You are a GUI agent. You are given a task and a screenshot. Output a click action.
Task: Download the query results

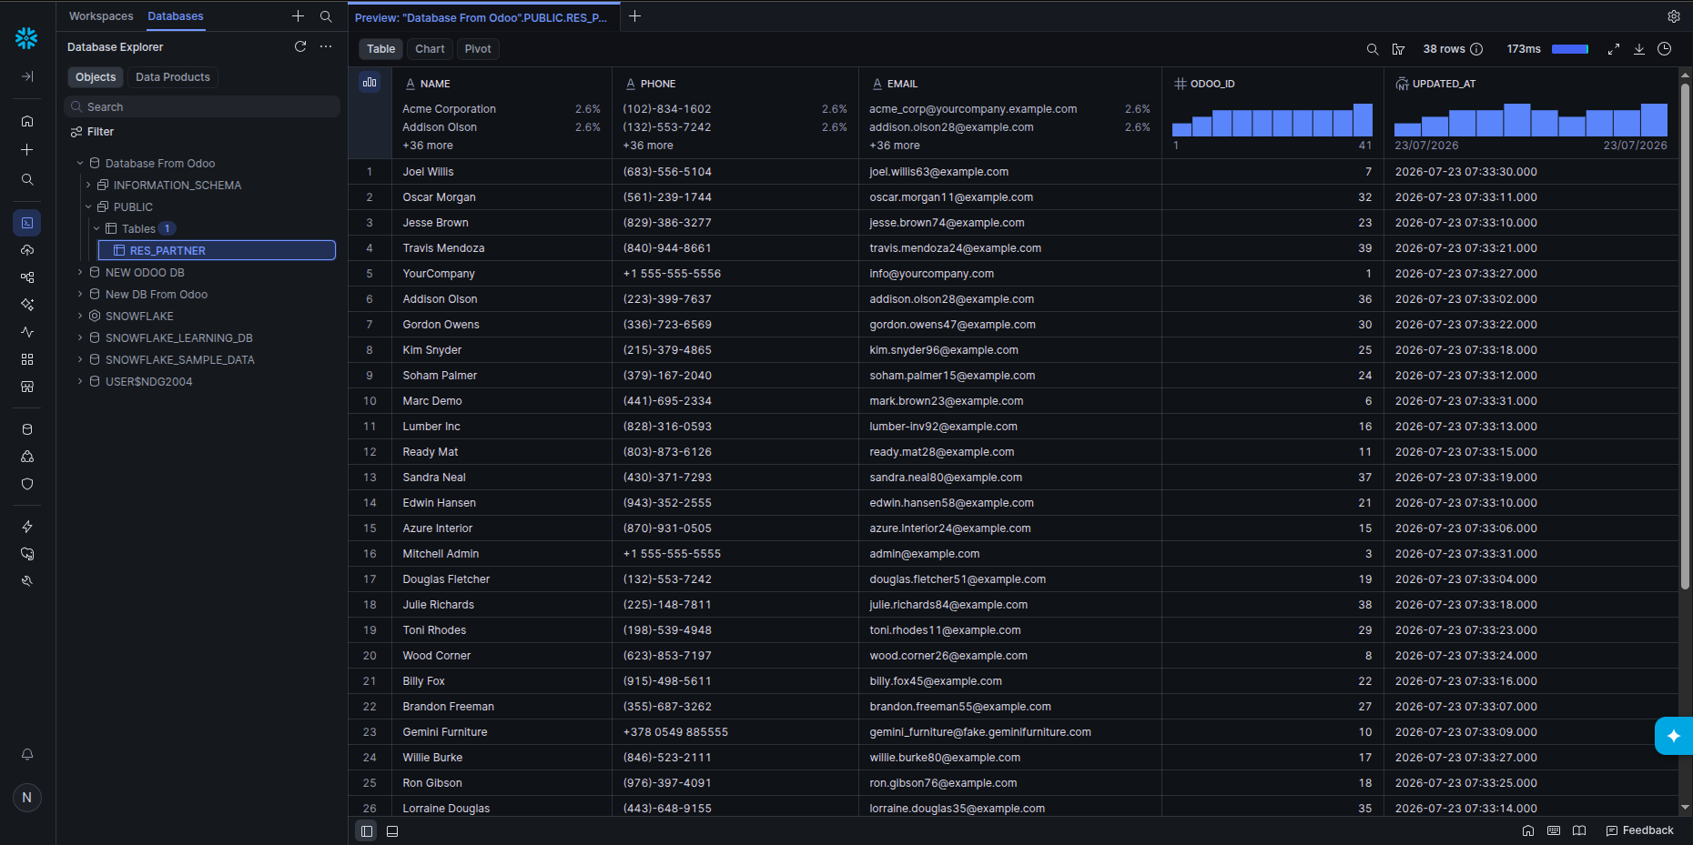(1638, 49)
